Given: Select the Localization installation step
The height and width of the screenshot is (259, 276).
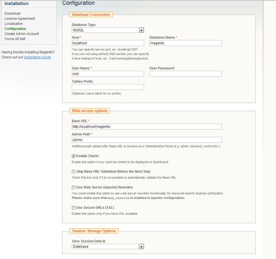Looking at the screenshot, I should click(x=14, y=24).
